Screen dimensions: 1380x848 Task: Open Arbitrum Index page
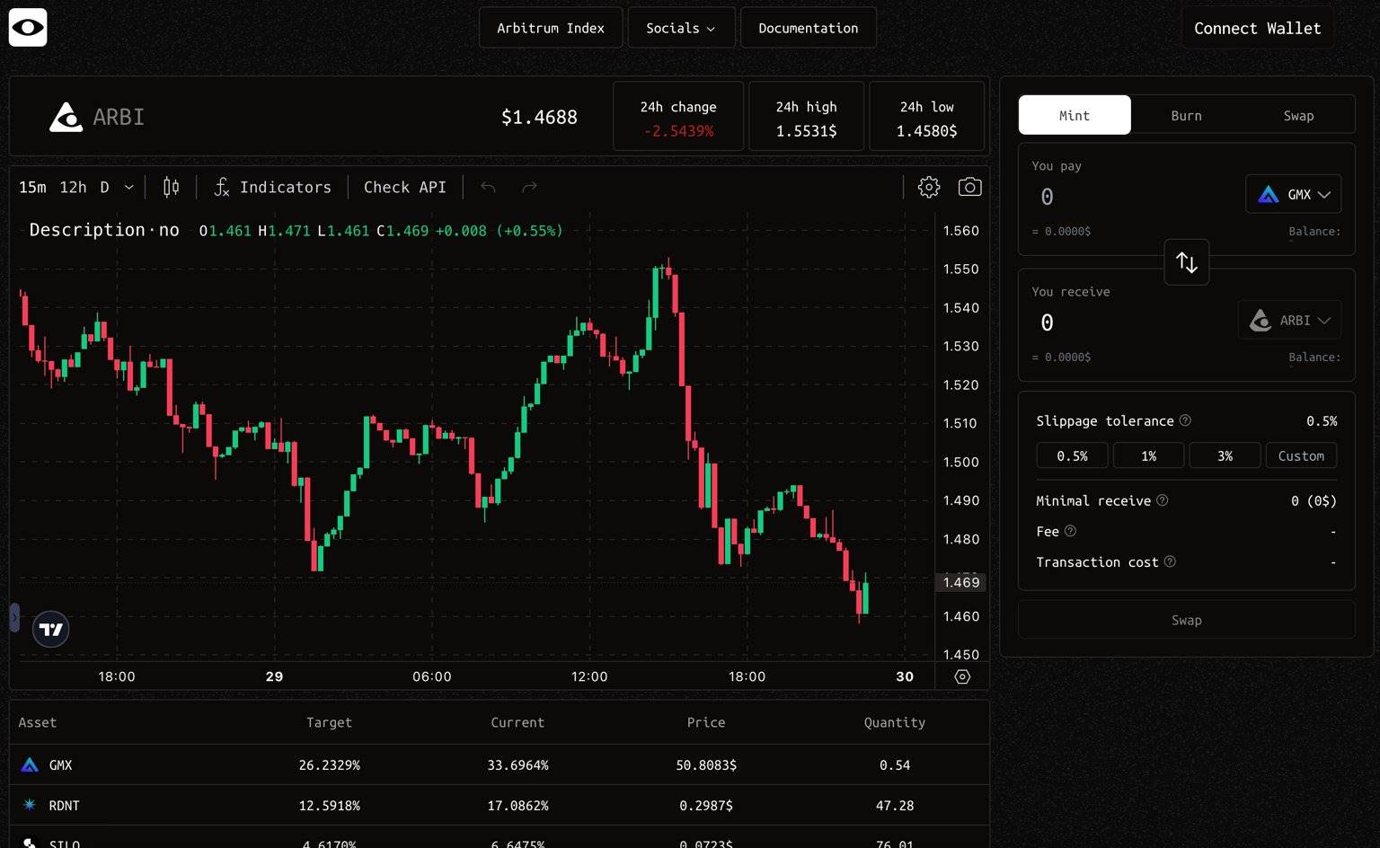tap(551, 28)
